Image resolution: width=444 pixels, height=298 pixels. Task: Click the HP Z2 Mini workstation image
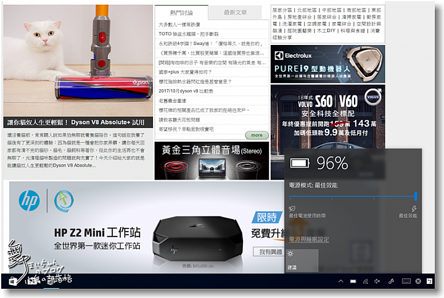pos(197,239)
